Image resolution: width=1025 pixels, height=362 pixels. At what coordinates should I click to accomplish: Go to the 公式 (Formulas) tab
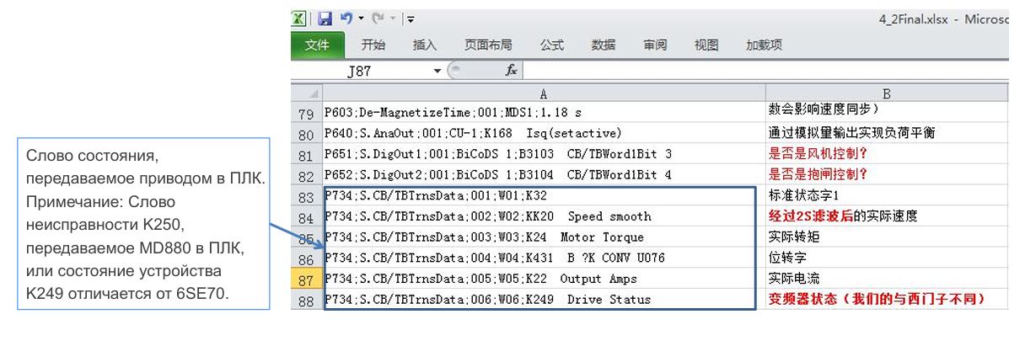tap(552, 45)
